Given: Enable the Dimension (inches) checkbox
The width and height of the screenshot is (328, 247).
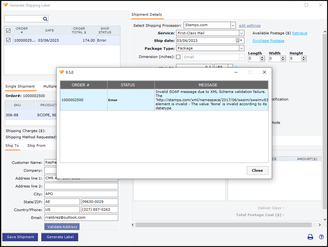Looking at the screenshot, I should [178, 57].
